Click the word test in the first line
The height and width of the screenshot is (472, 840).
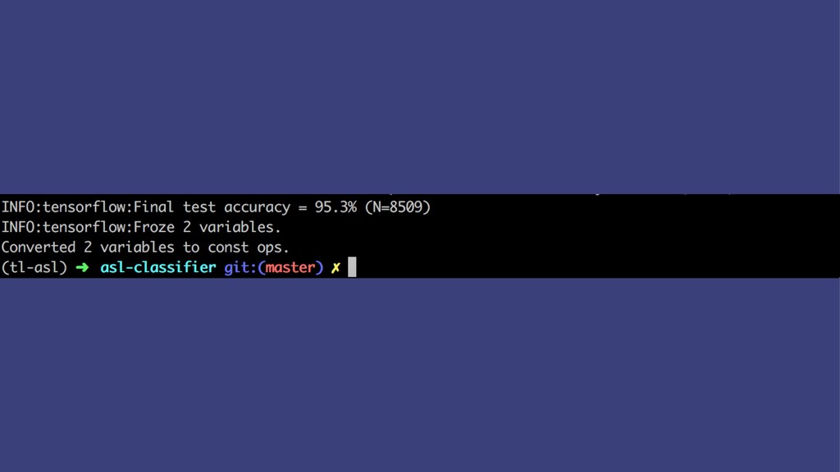(199, 207)
